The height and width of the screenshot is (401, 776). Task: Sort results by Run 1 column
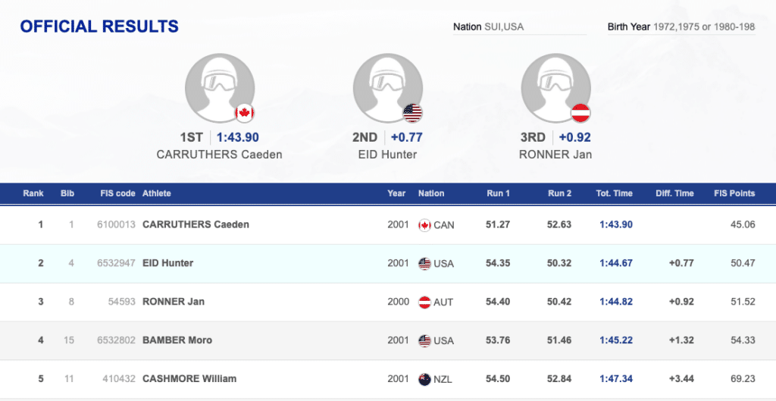tap(498, 193)
